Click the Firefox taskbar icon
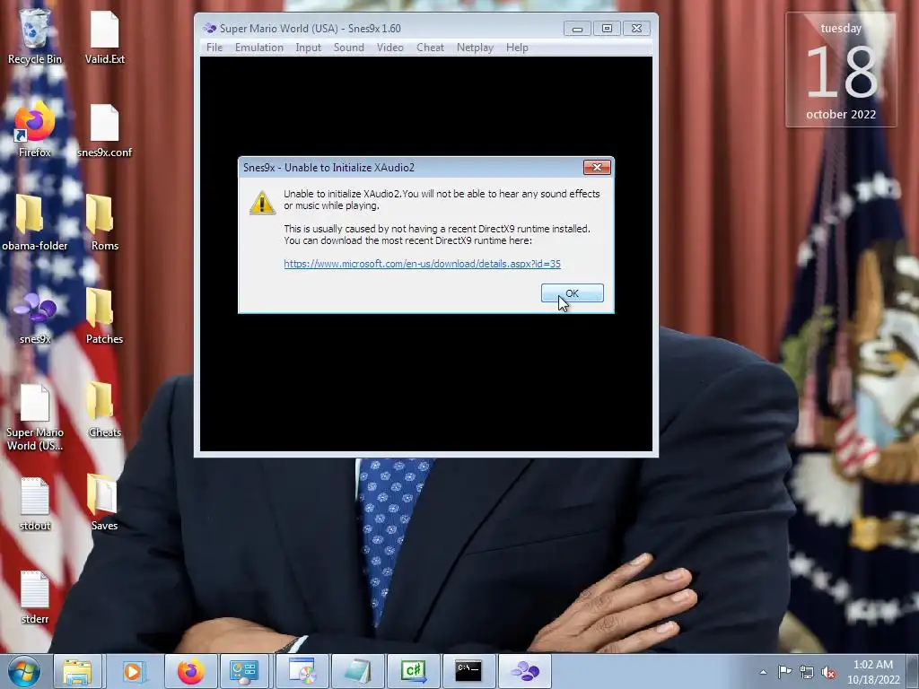The height and width of the screenshot is (689, 919). point(190,671)
